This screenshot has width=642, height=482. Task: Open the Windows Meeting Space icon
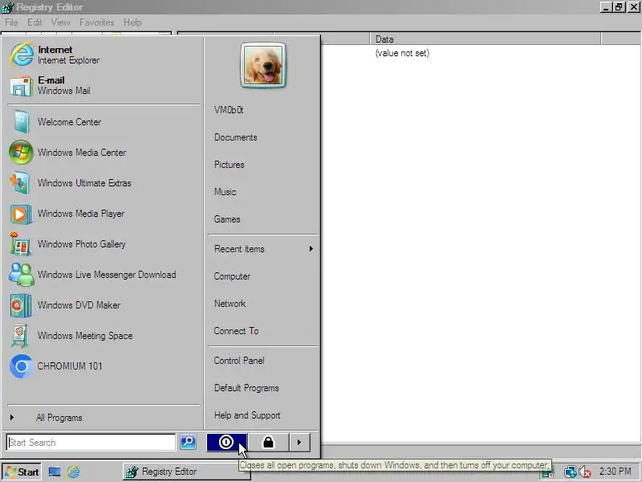point(20,336)
